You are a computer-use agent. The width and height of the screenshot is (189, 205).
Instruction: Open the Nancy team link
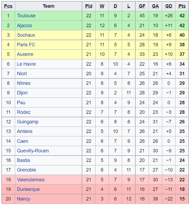pyautogui.click(x=23, y=199)
